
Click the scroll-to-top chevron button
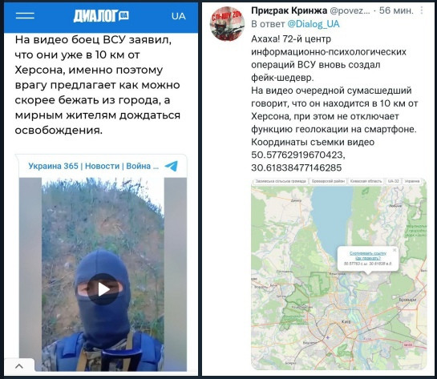tap(19, 365)
